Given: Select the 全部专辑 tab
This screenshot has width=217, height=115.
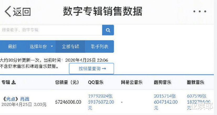Looking at the screenshot, I should (70, 46).
